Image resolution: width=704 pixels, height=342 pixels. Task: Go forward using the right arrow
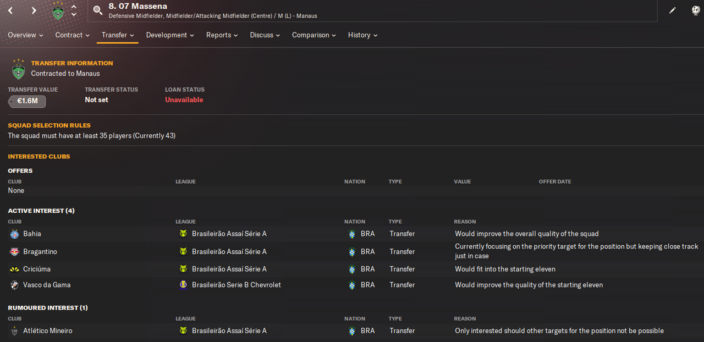click(x=34, y=10)
